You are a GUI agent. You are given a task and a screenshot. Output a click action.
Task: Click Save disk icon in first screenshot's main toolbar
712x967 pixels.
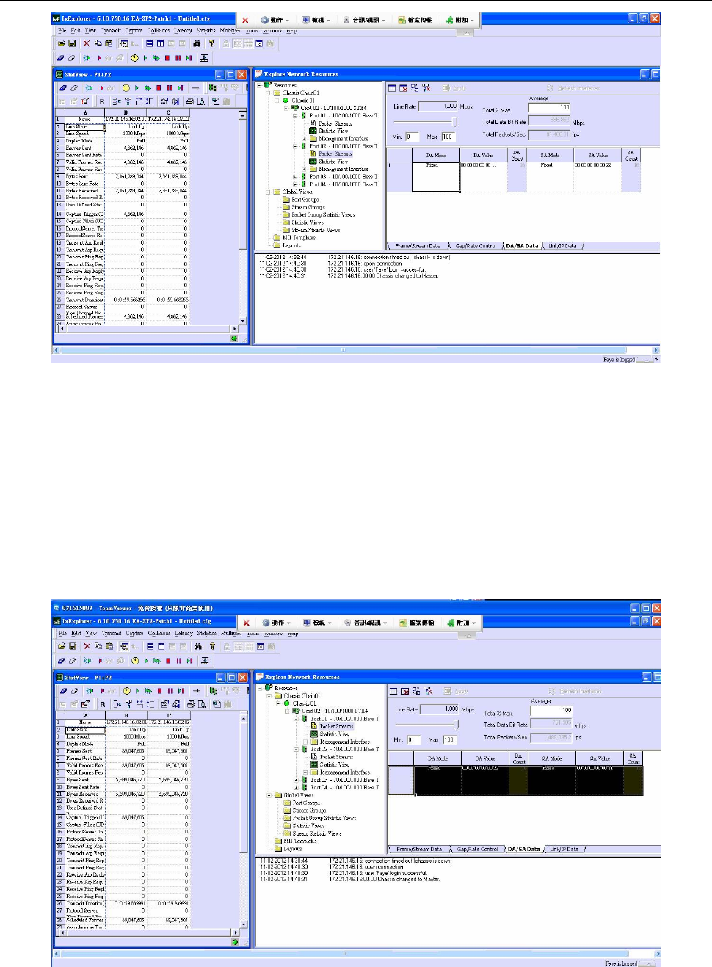(72, 44)
